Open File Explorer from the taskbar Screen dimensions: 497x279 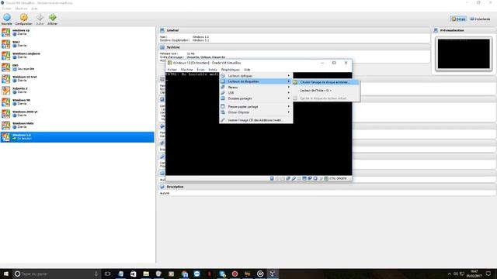tap(146, 274)
